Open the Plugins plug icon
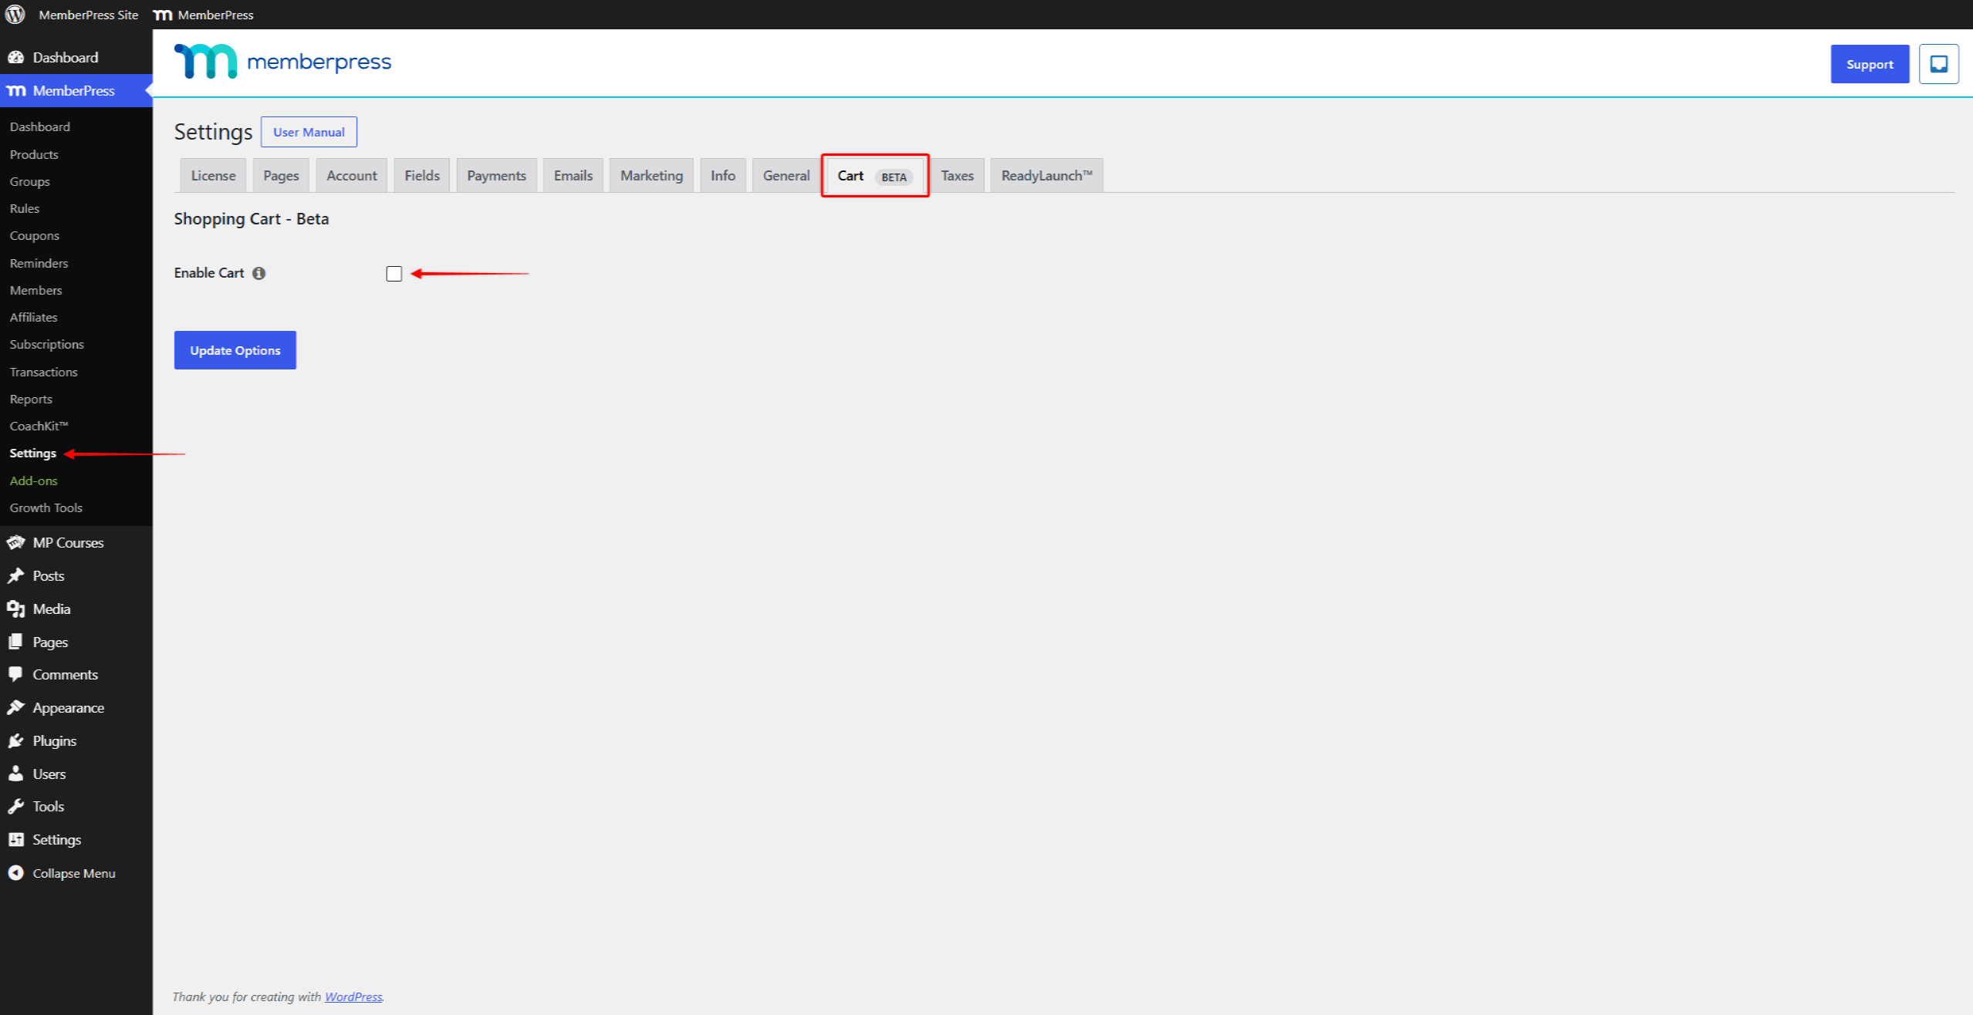The height and width of the screenshot is (1015, 1973). [x=15, y=740]
